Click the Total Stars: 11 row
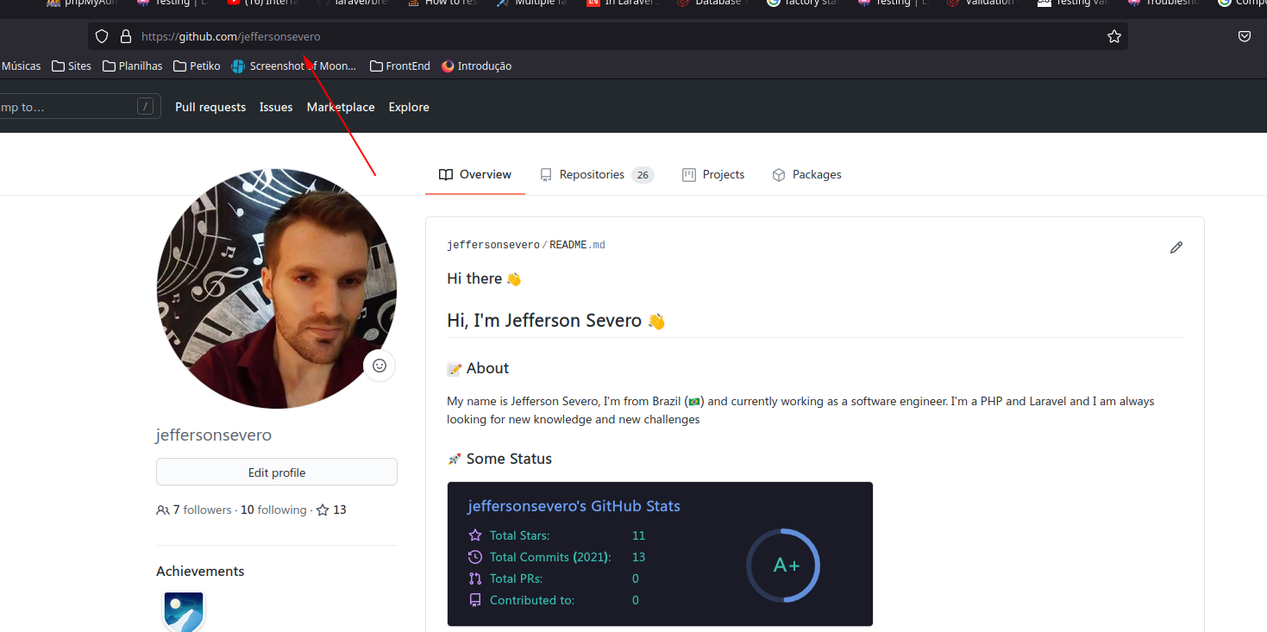Viewport: 1267px width, 632px height. tap(557, 535)
